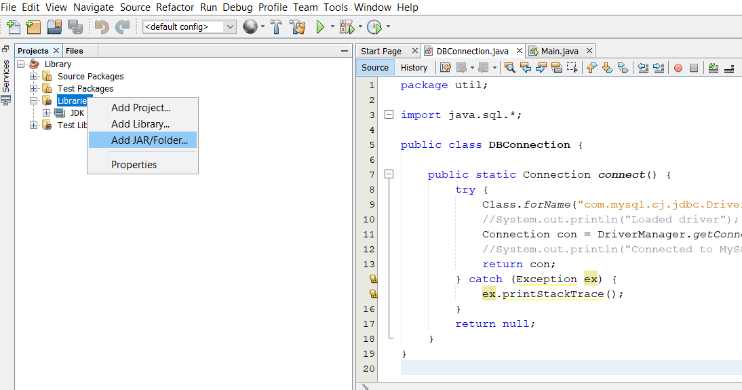
Task: Click red Start Macro Recording icon
Action: 678,68
